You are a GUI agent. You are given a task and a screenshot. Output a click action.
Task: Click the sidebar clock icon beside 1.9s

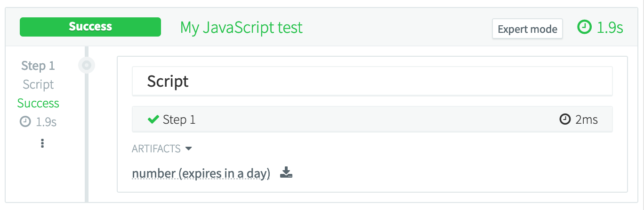coord(25,122)
